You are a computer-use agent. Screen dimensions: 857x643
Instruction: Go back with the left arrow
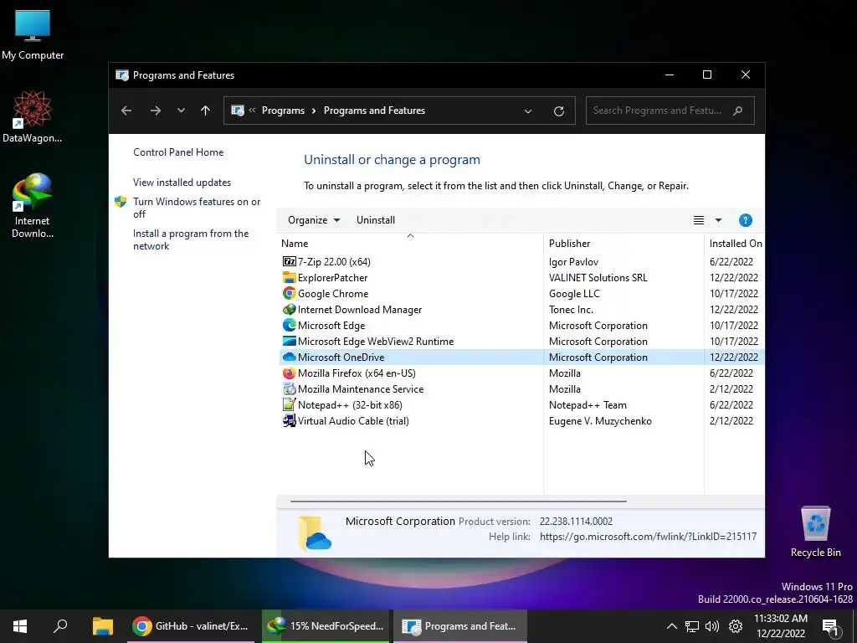tap(126, 111)
